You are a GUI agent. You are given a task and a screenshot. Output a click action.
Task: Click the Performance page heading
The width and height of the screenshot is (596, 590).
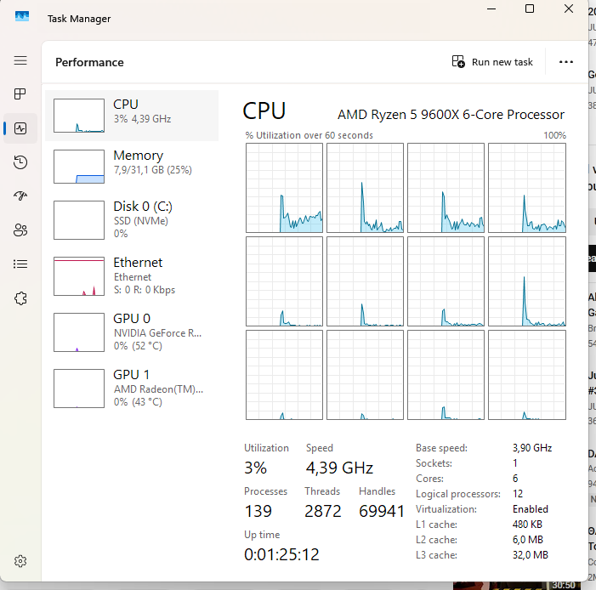(90, 62)
